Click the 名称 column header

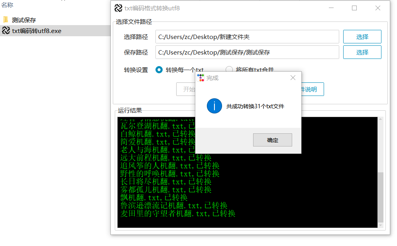click(x=6, y=5)
